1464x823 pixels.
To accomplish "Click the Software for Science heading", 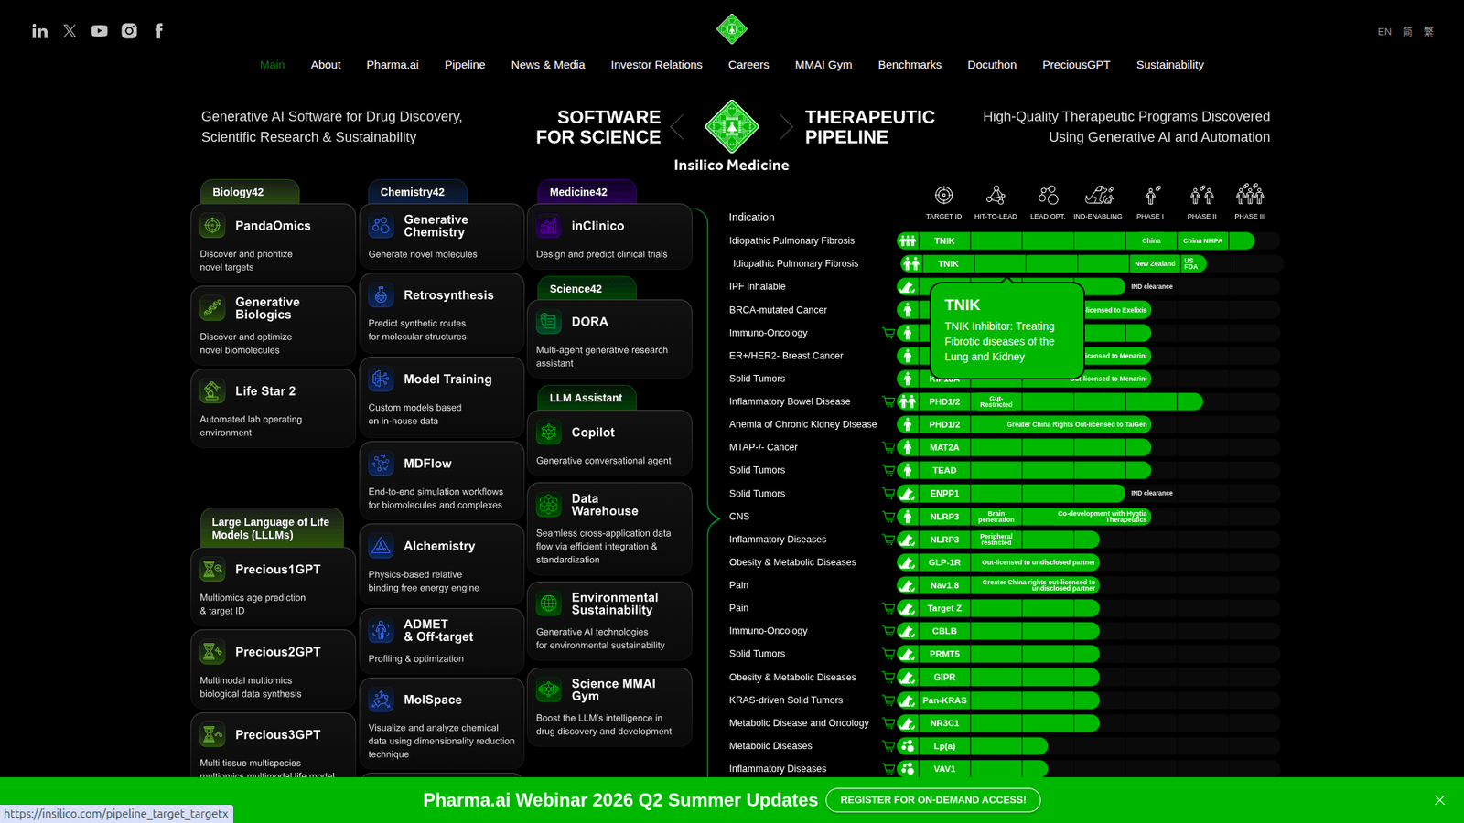I will tap(598, 127).
